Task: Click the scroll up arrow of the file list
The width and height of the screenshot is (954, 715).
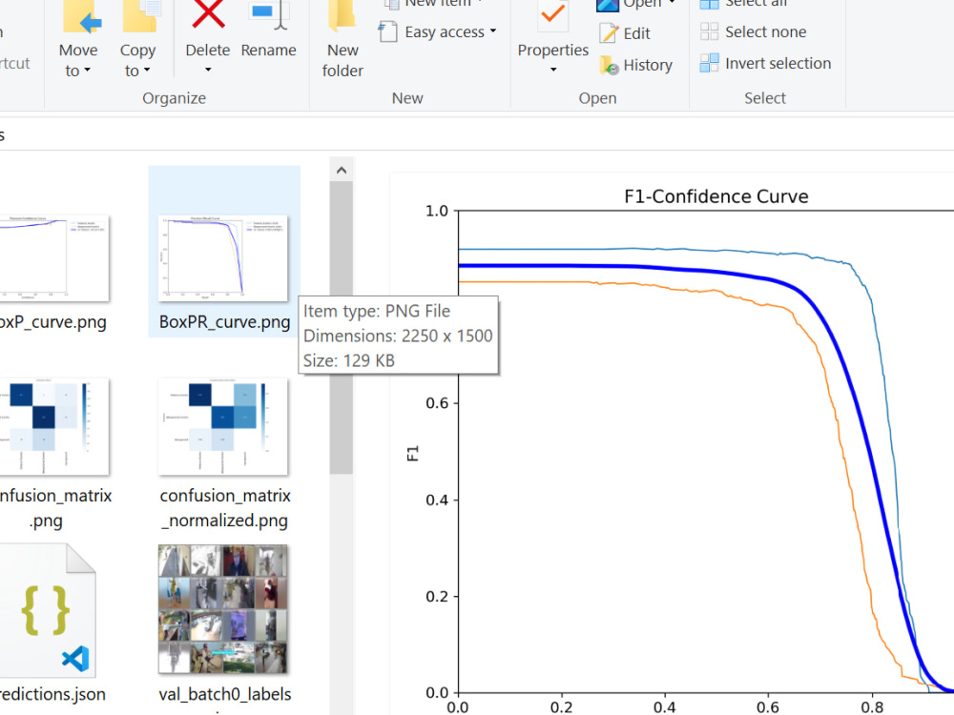Action: [x=342, y=171]
